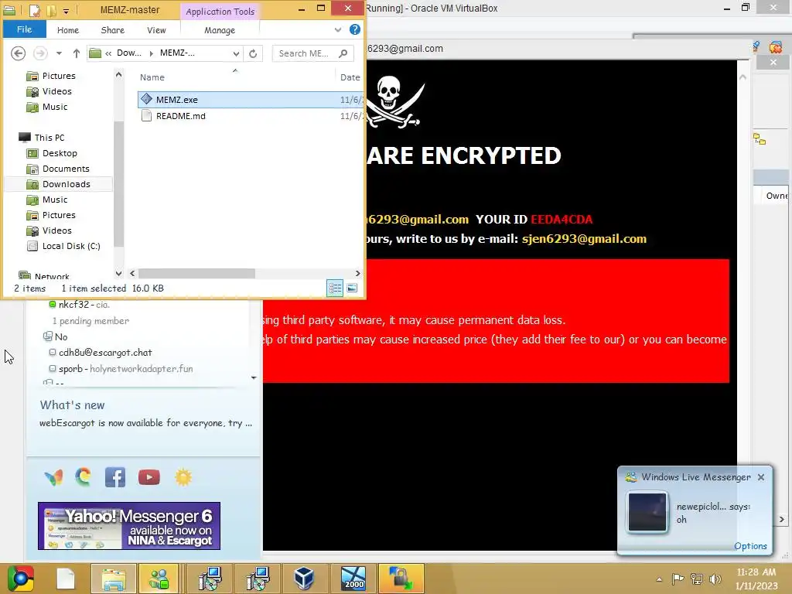
Task: Click the Explorer horizontal scrollbar thumb
Action: [x=197, y=273]
